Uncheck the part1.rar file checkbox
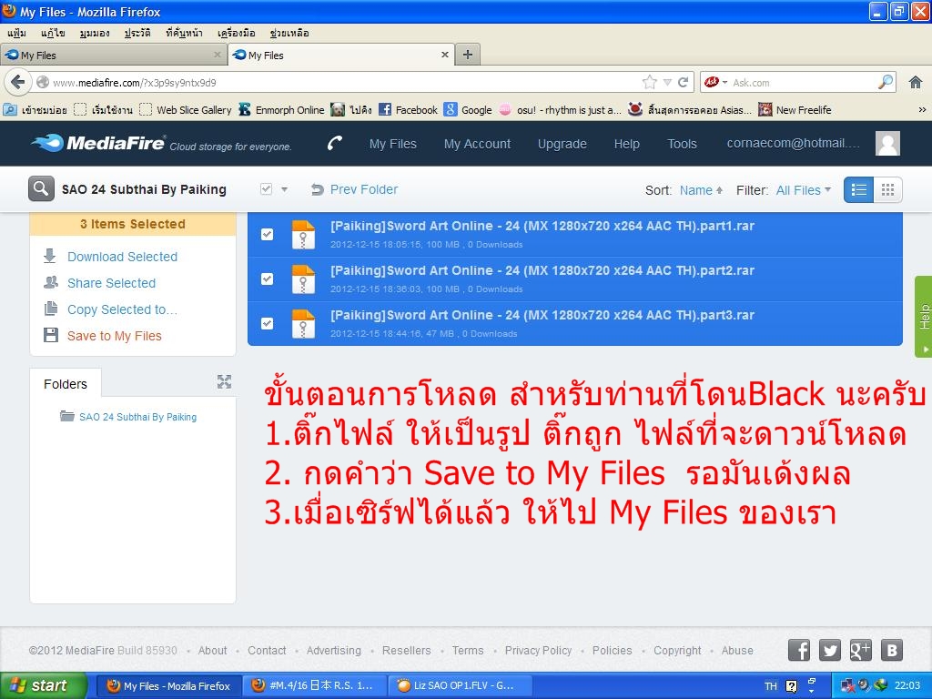Image resolution: width=932 pixels, height=699 pixels. click(268, 234)
